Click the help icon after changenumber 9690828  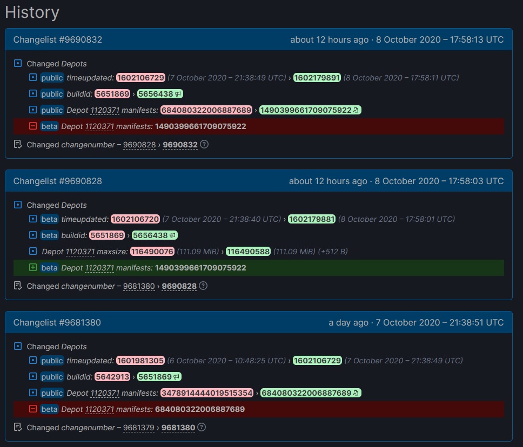click(203, 286)
